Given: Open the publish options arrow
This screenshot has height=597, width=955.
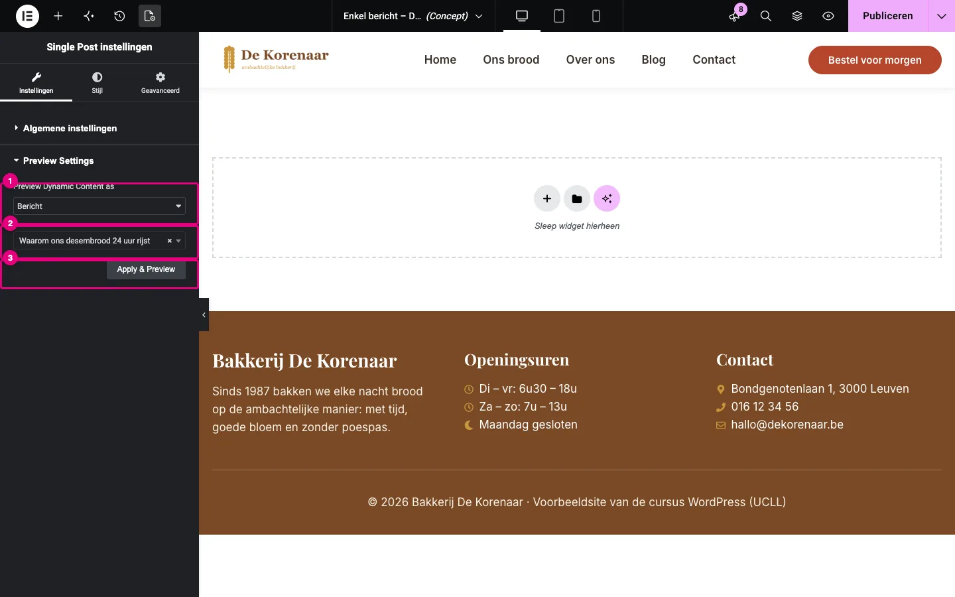Looking at the screenshot, I should 942,16.
